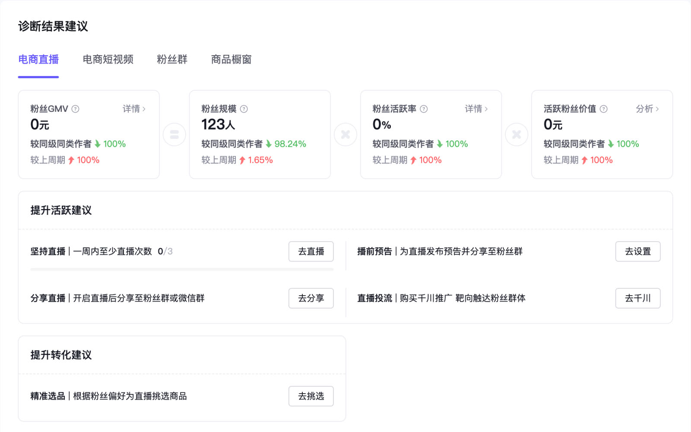
Task: Open 分析 link in 活跃粉丝价值 card
Action: coord(647,109)
